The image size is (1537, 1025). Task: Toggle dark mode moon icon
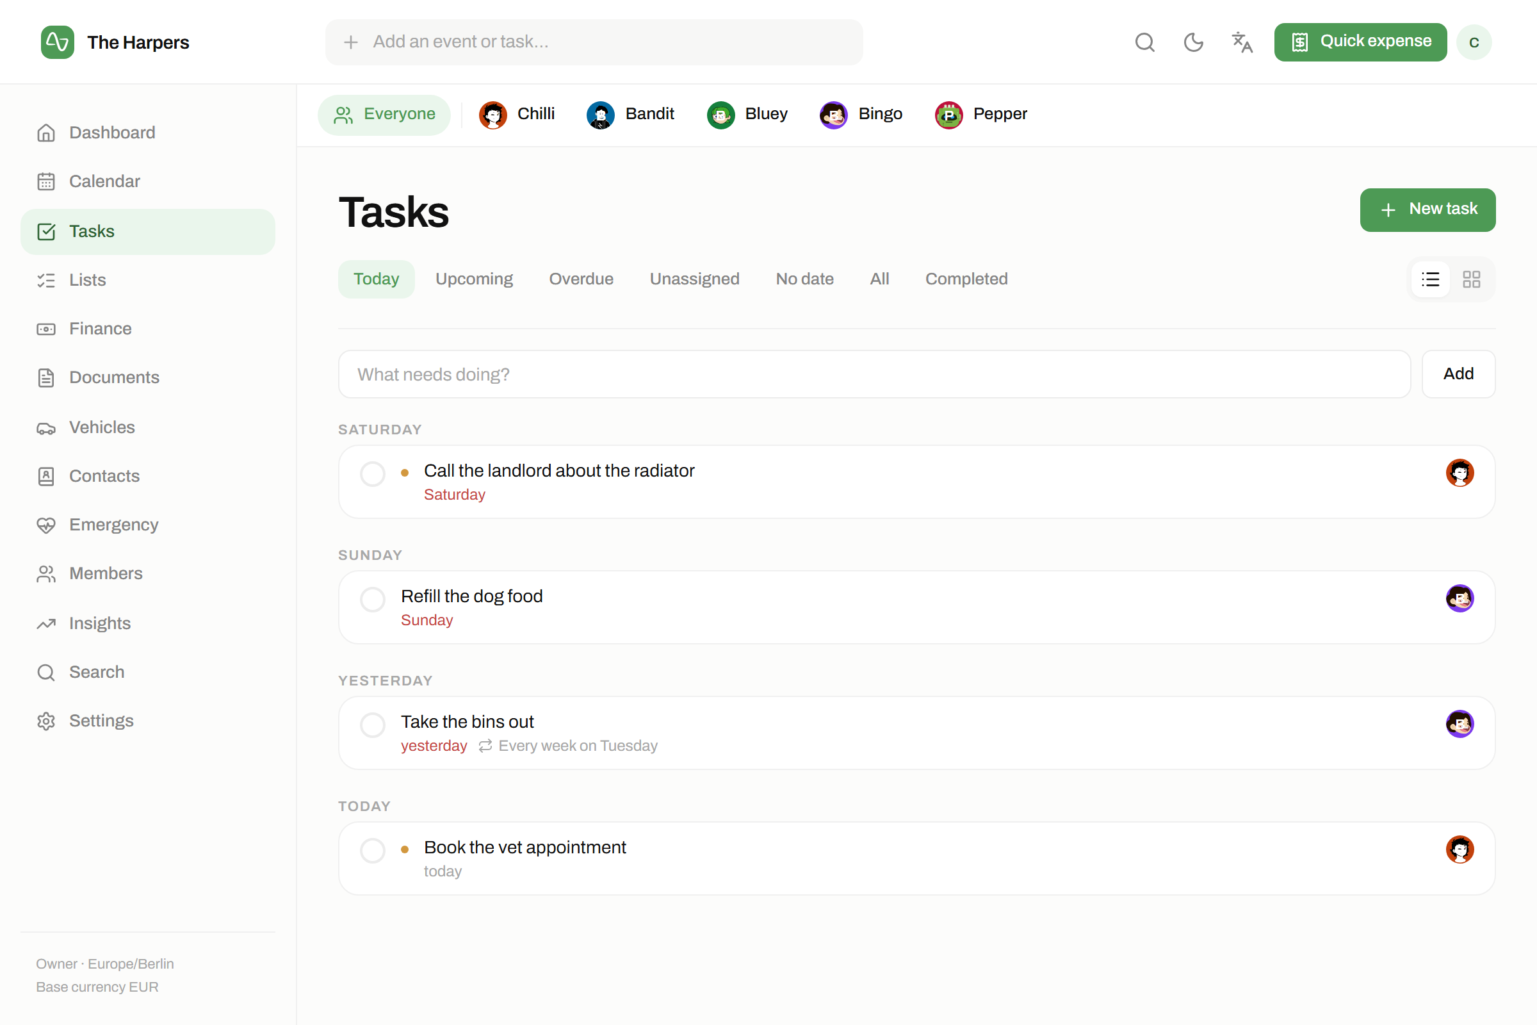click(x=1193, y=42)
